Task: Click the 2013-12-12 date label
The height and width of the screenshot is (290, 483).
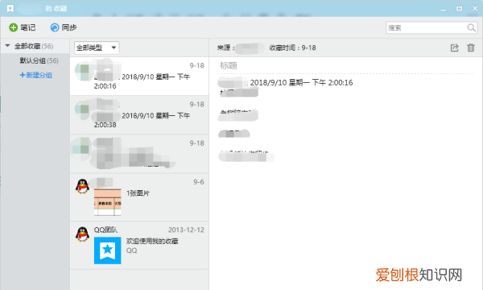Action: (x=186, y=230)
